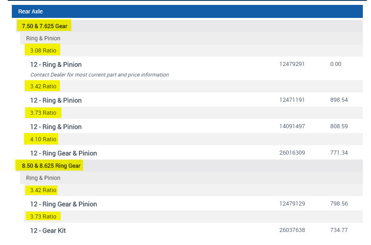Collapse the Rear Axle section header

(31, 11)
